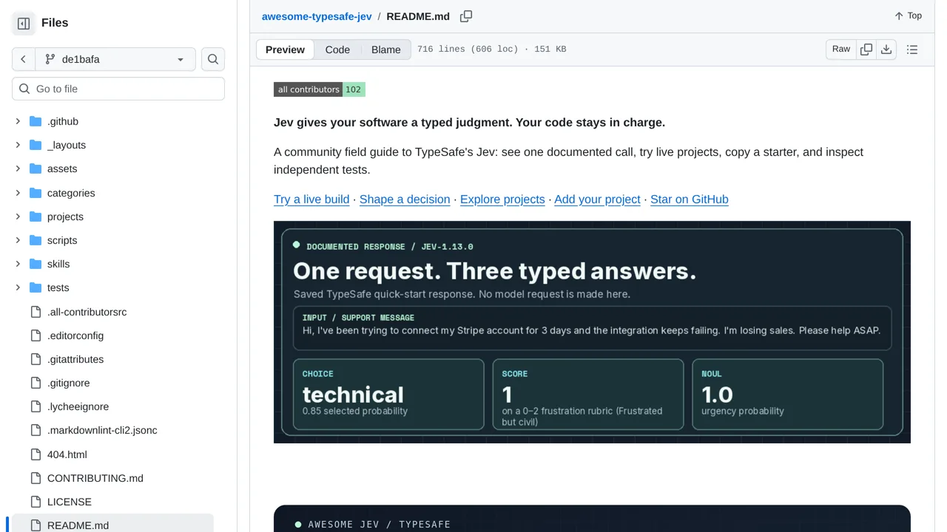
Task: Focus the Go to file input
Action: click(118, 89)
